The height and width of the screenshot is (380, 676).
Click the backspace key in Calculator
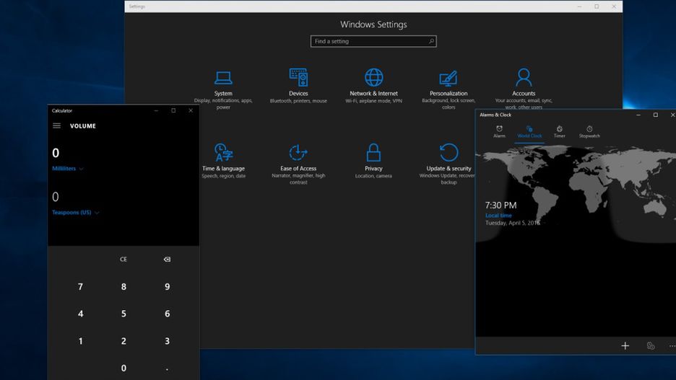coord(167,259)
